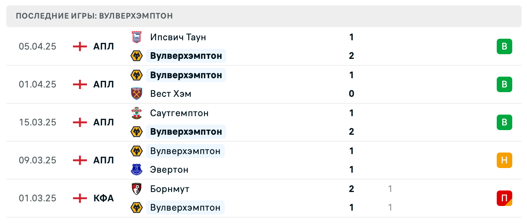Screen dimensions: 527x223
Task: Click the first-half score 1 next to Борнмут
Action: point(389,189)
